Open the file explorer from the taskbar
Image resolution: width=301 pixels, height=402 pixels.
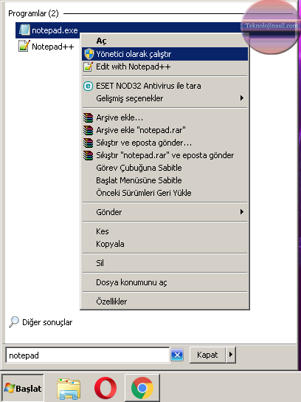coord(69,389)
